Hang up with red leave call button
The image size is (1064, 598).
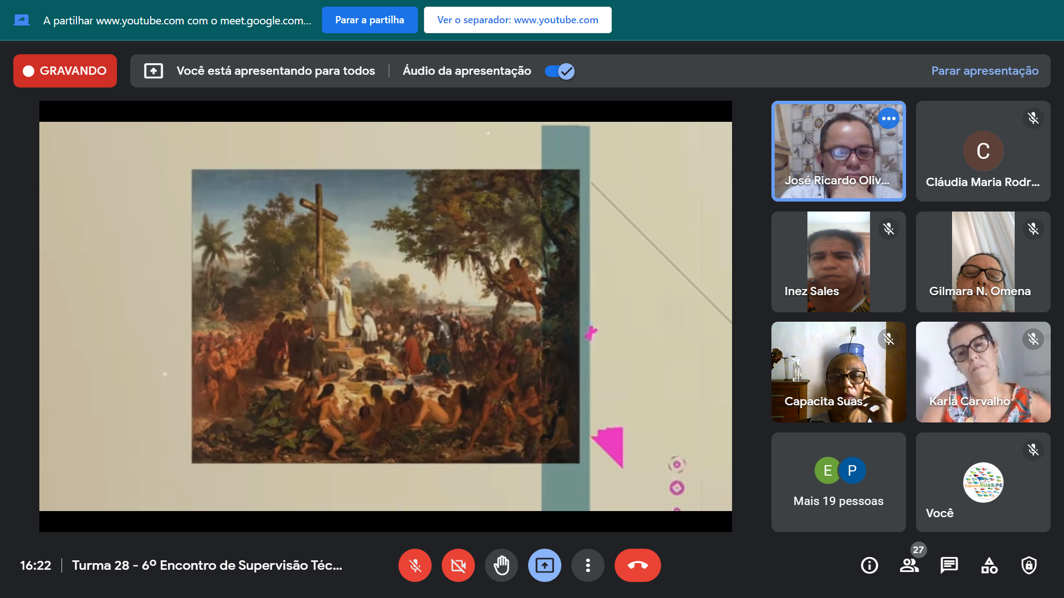click(x=637, y=565)
